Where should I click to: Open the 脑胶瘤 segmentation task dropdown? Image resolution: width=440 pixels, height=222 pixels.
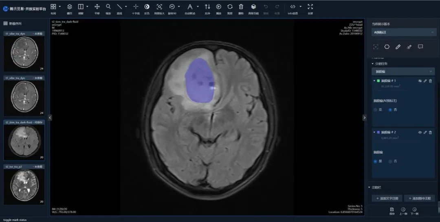point(403,72)
